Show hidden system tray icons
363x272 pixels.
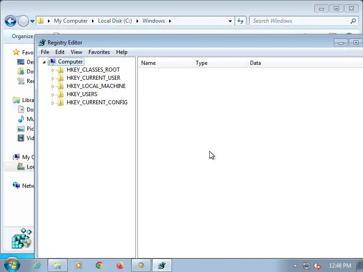[295, 266]
